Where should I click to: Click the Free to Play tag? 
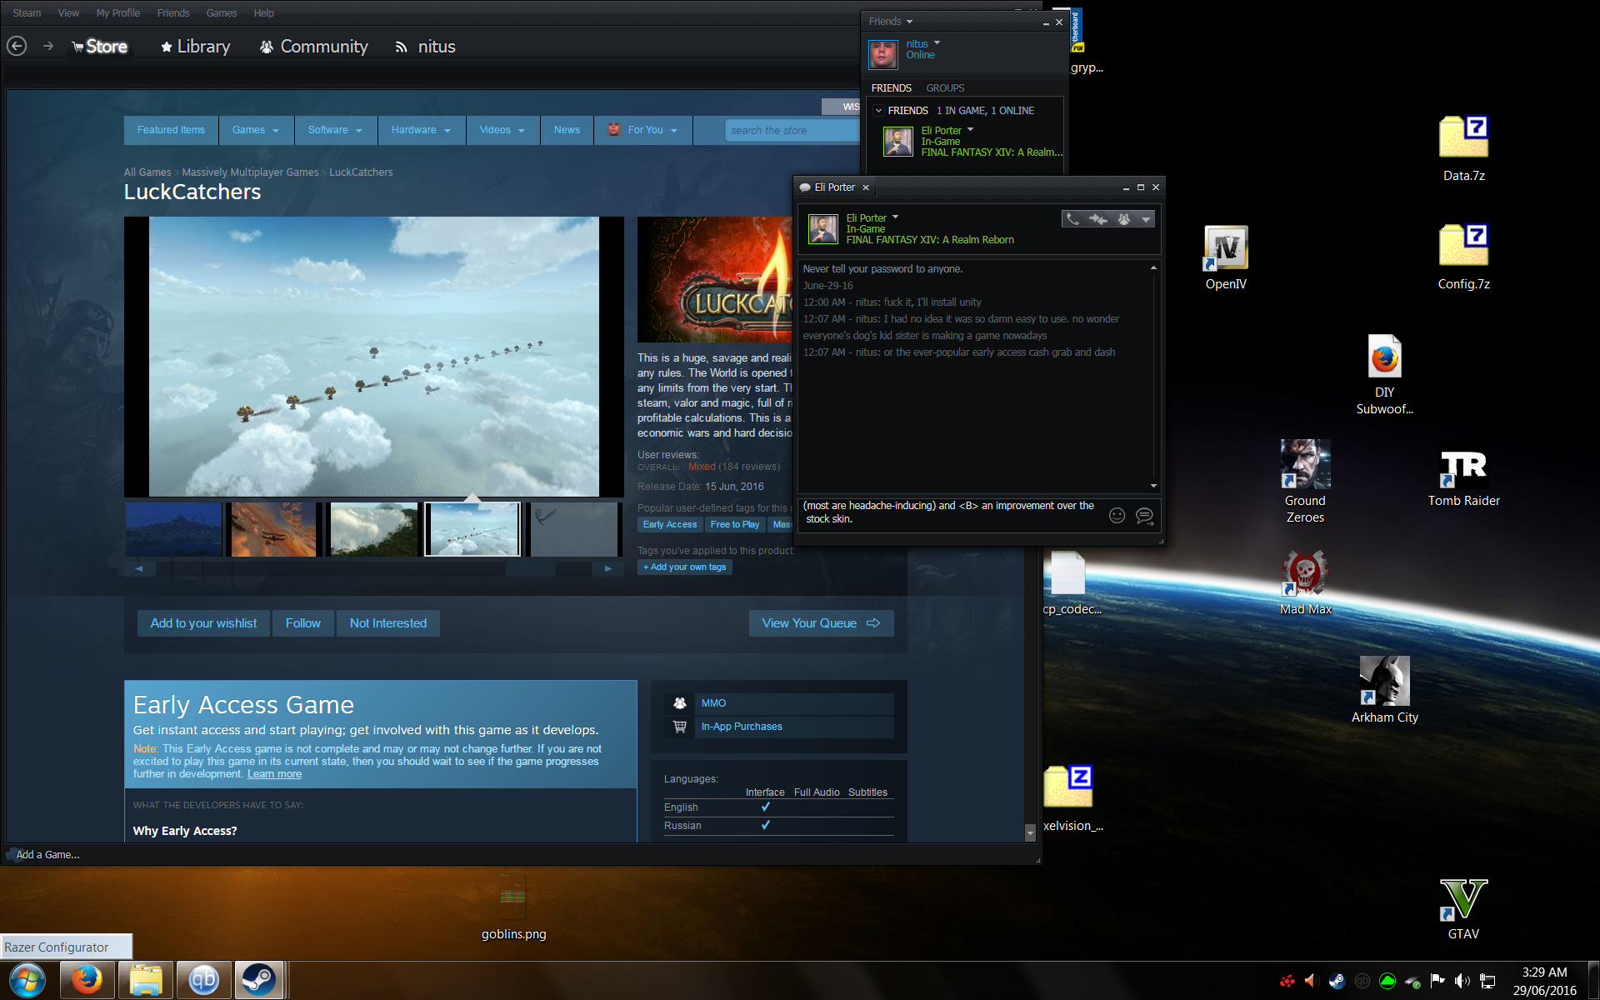click(x=734, y=524)
